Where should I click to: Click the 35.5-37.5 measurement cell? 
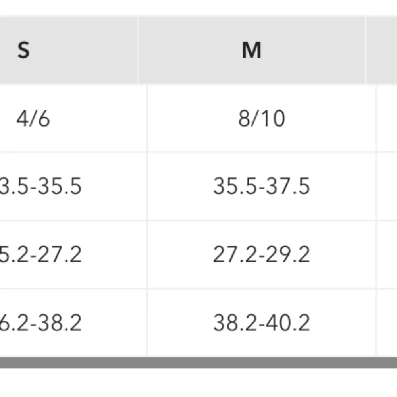coord(262,186)
